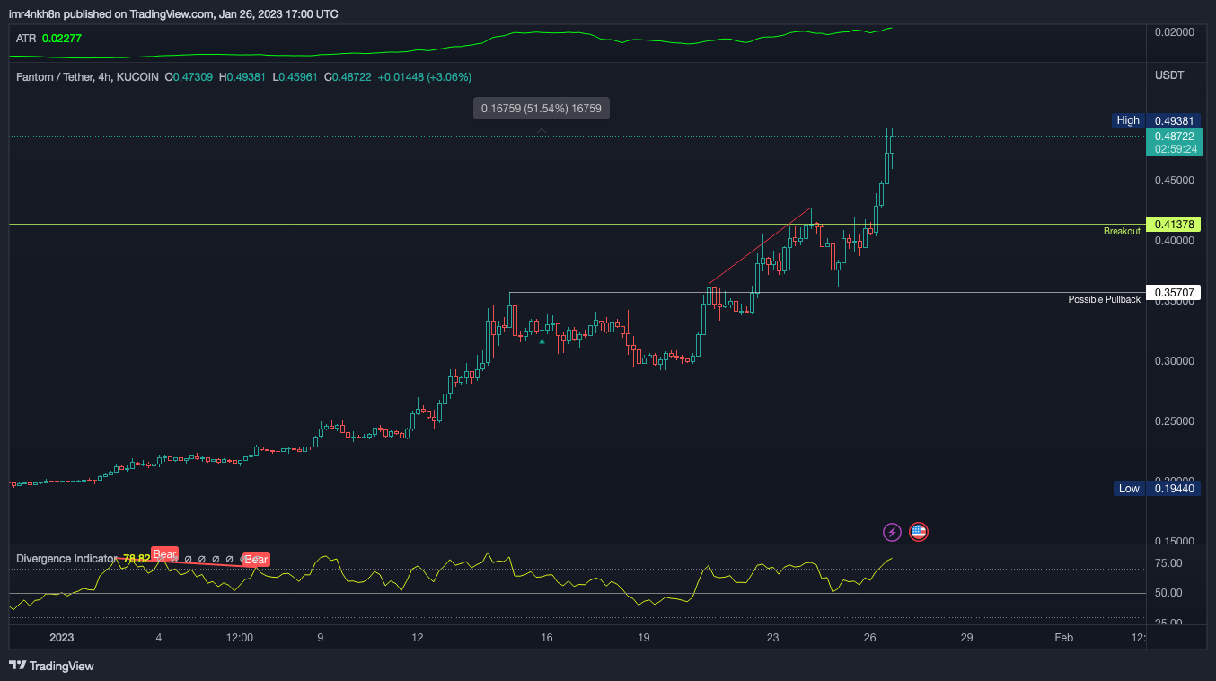Image resolution: width=1216 pixels, height=681 pixels.
Task: Click the Low price label 0.19440
Action: click(x=1176, y=489)
